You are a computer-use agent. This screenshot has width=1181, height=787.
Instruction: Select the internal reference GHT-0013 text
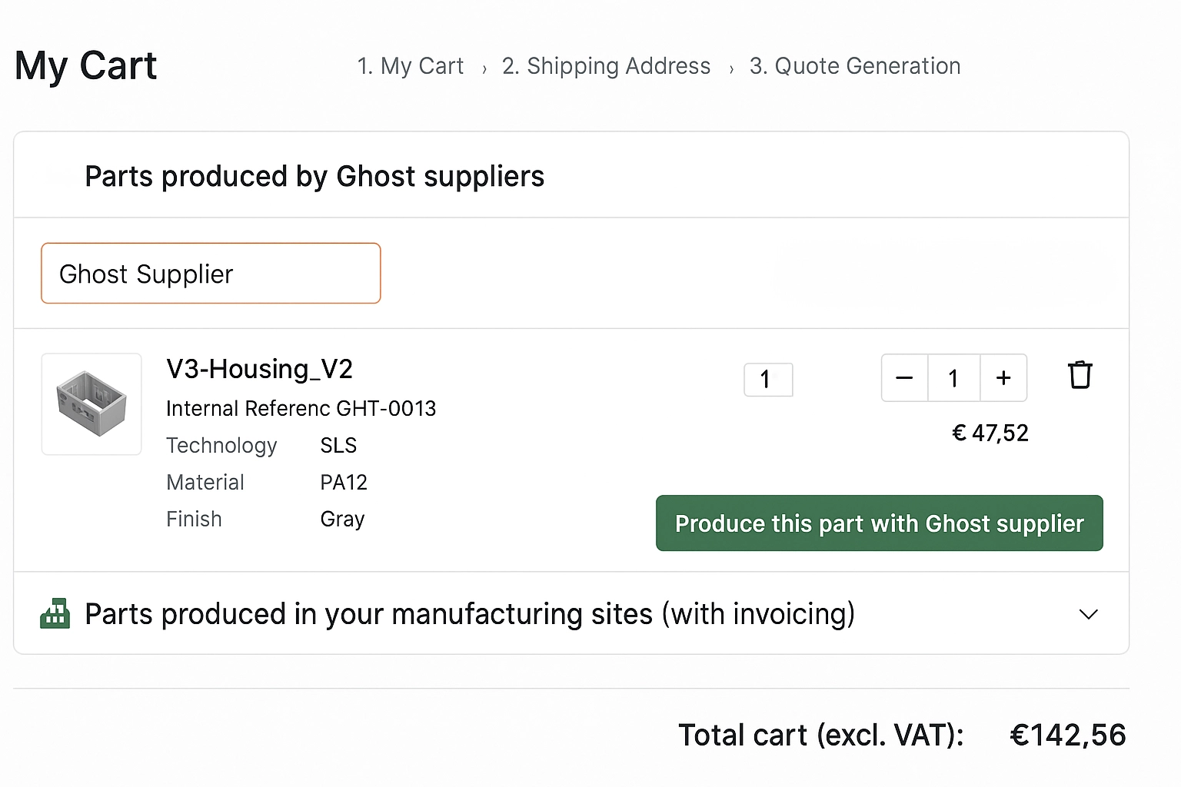pyautogui.click(x=301, y=408)
